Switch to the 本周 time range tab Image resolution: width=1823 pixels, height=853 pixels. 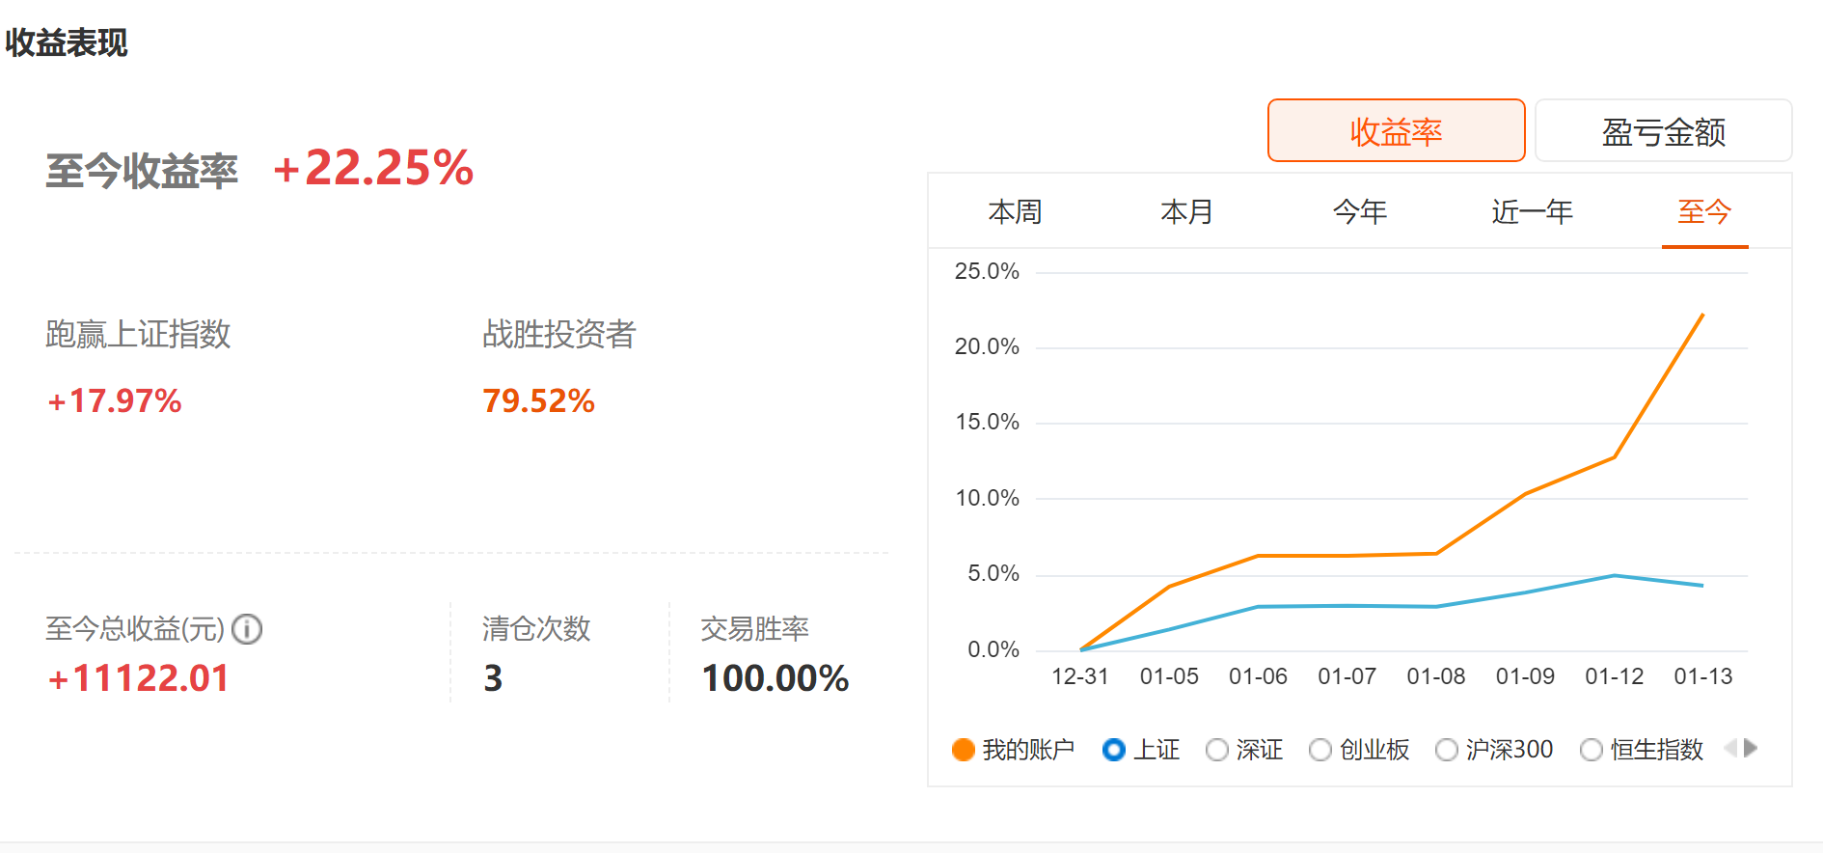(x=1015, y=212)
